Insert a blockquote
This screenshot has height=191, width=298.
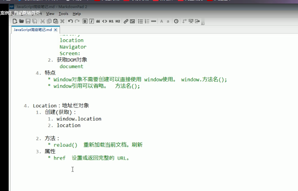[98, 21]
